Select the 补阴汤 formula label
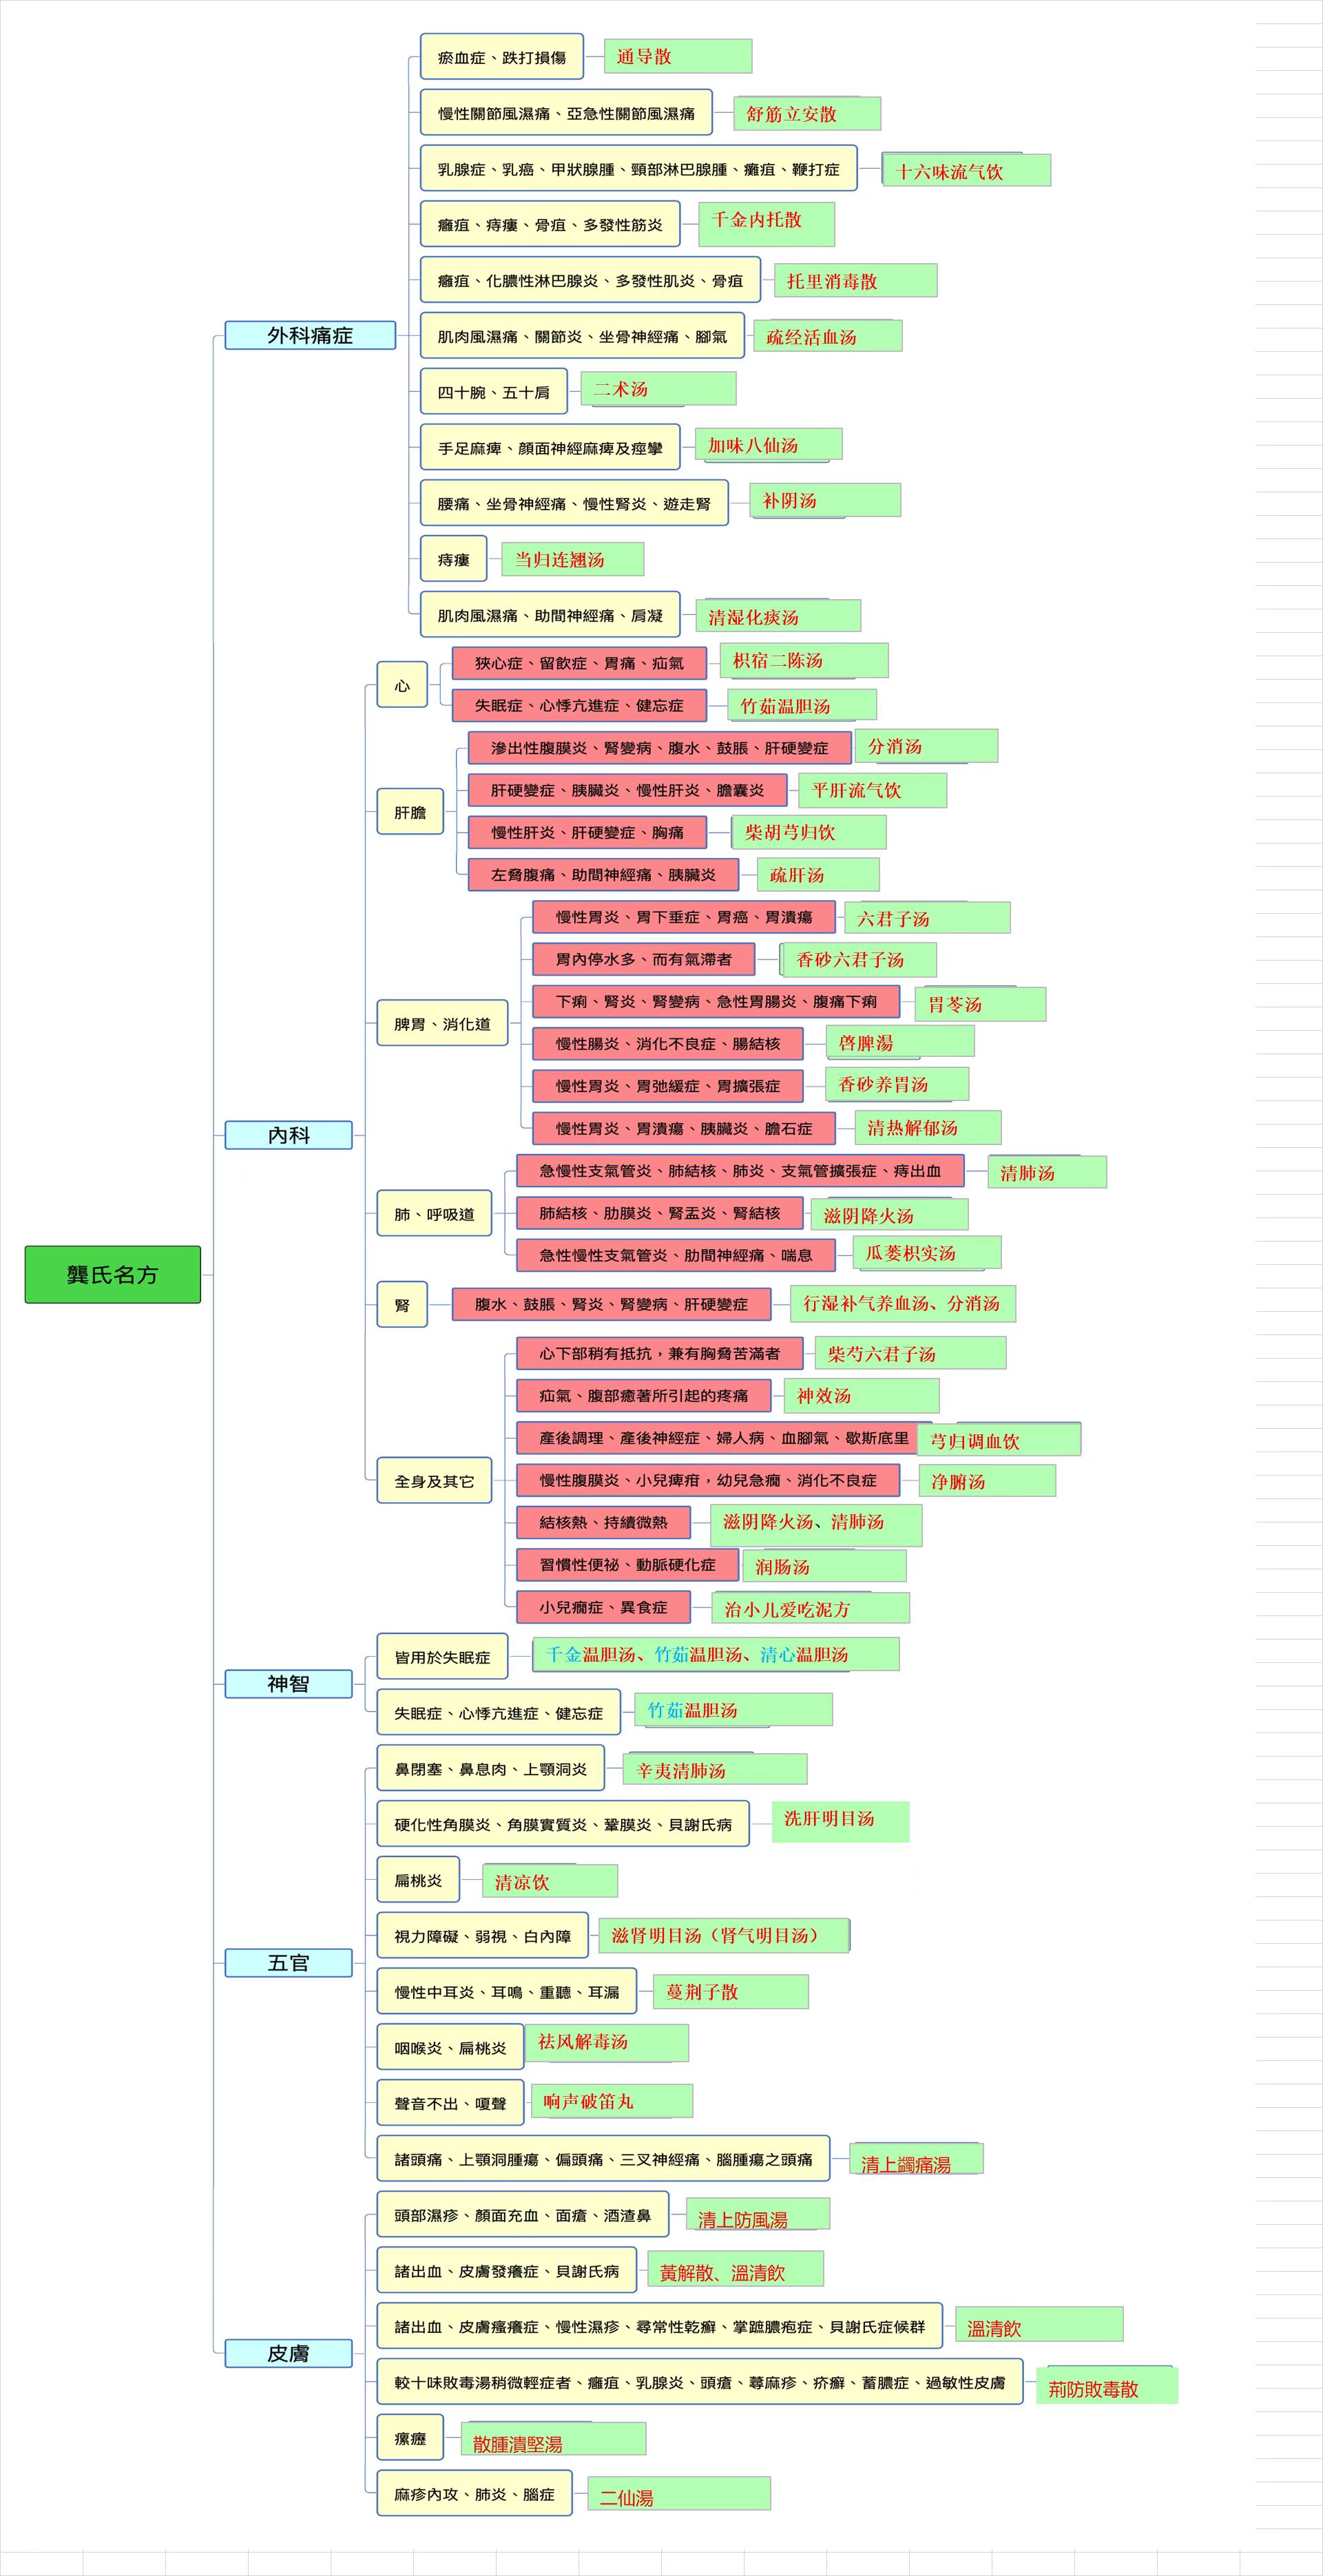The width and height of the screenshot is (1323, 2576). point(825,500)
